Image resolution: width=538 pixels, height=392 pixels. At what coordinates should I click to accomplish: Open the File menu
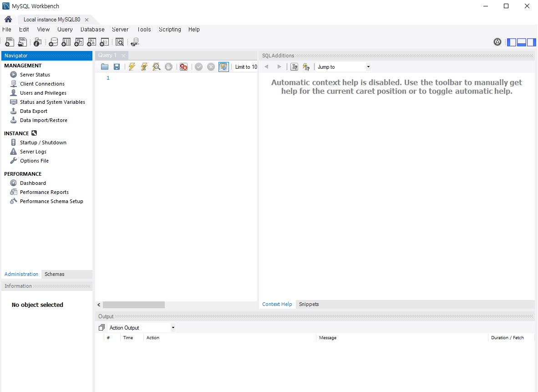point(6,29)
